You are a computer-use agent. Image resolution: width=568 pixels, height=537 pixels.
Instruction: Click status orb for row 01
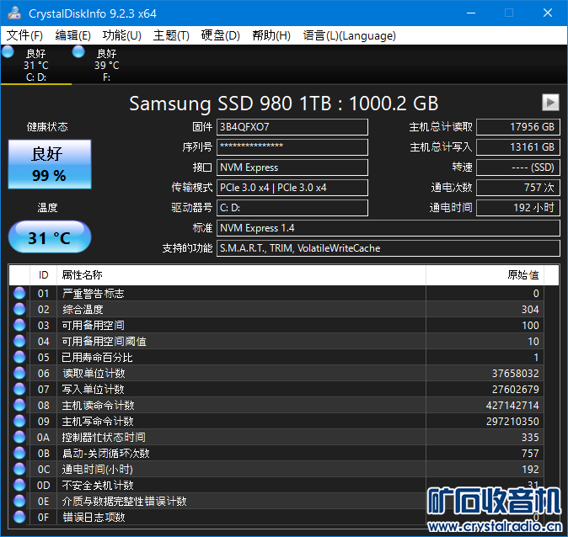[x=19, y=293]
